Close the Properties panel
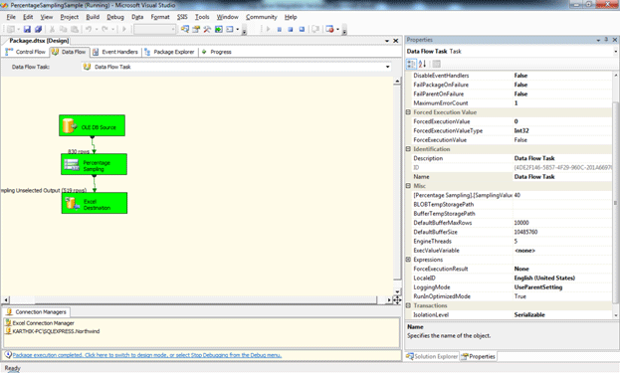 click(x=615, y=40)
